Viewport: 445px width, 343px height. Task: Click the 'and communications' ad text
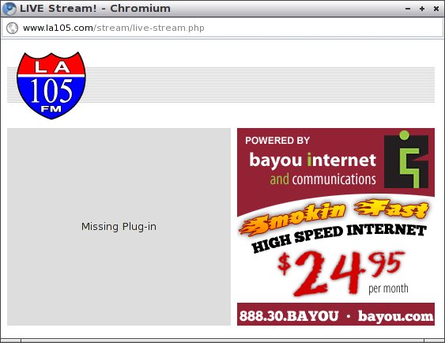coord(323,179)
